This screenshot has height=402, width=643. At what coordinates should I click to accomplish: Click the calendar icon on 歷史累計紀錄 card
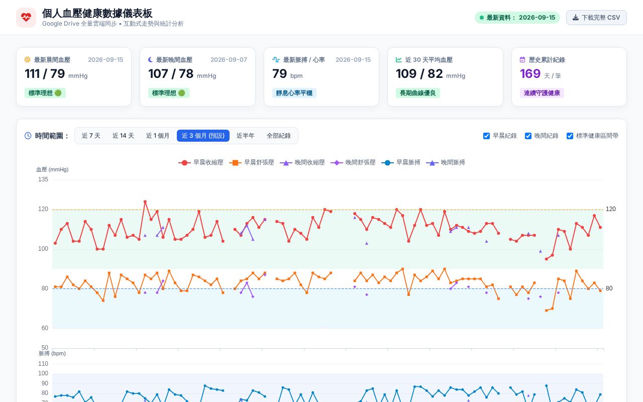pos(522,60)
